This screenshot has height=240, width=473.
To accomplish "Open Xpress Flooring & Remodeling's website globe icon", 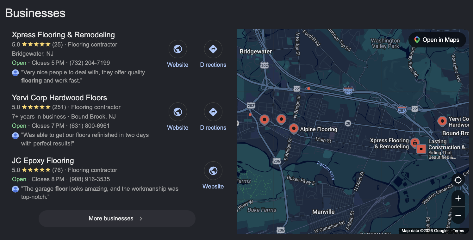I will (178, 49).
